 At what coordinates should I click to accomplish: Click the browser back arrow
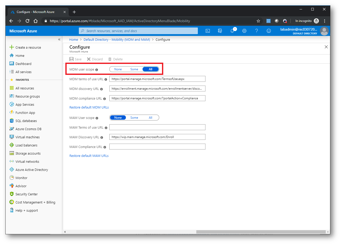[11, 21]
